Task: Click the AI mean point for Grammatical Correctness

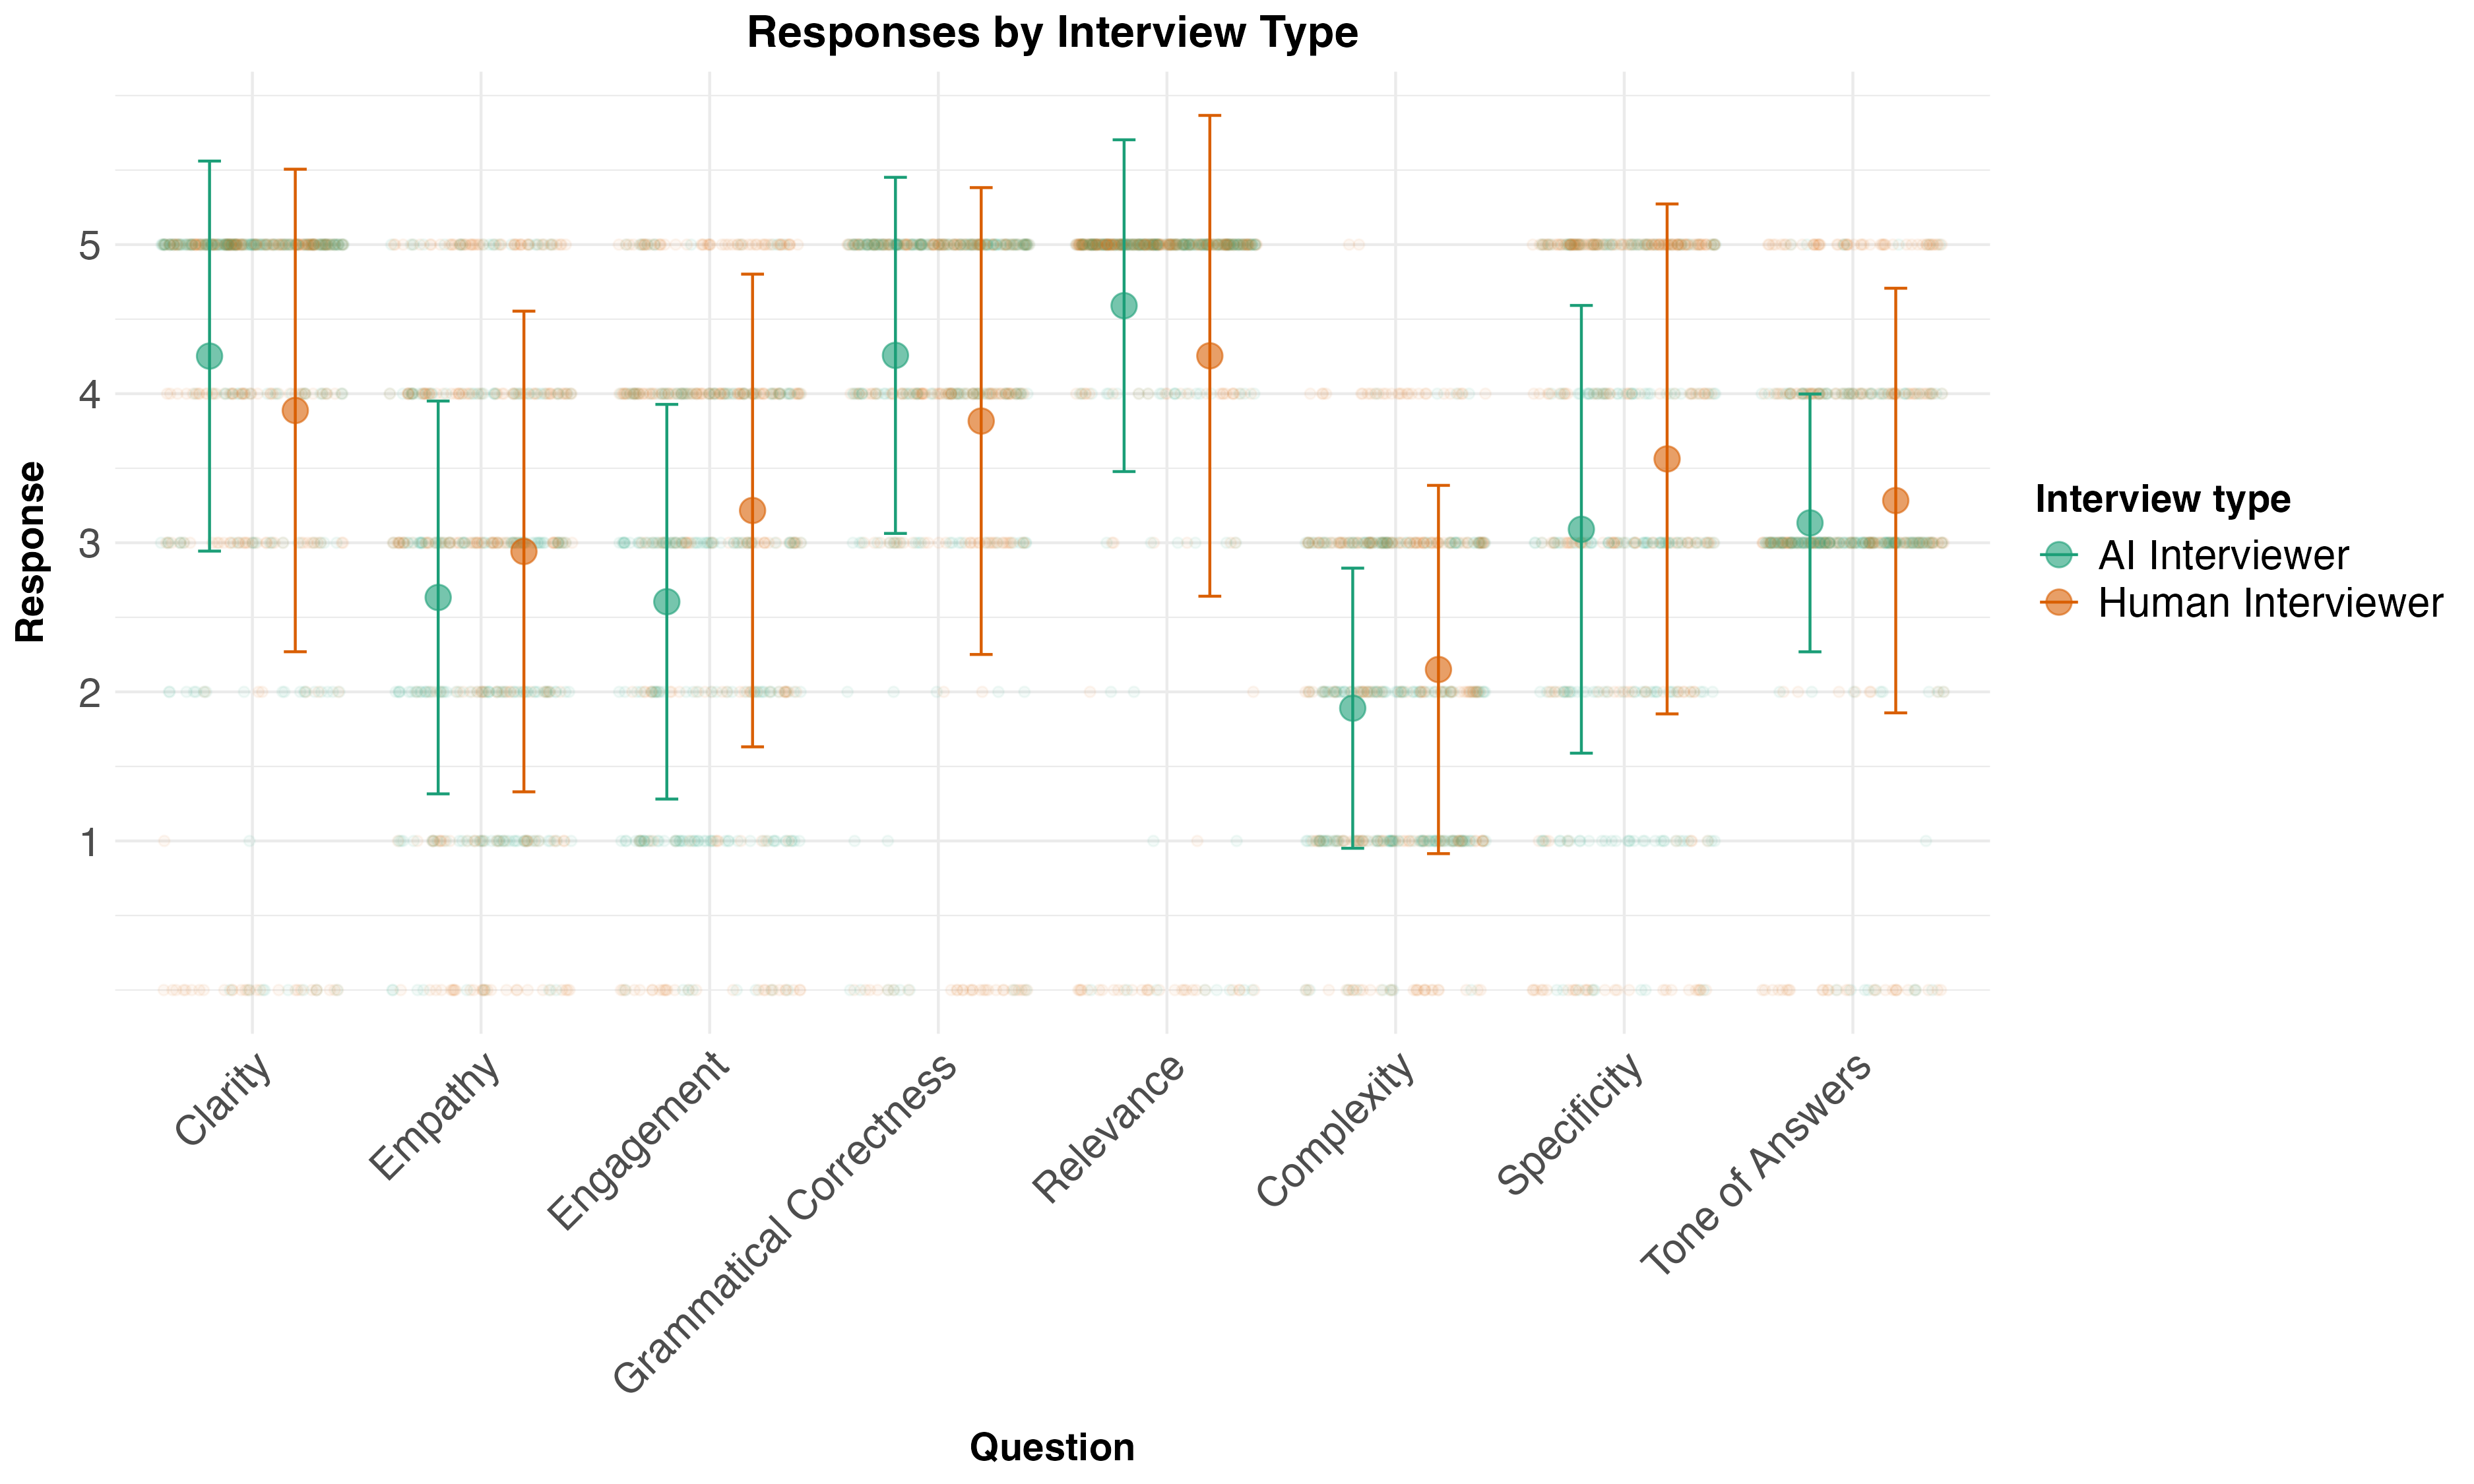Action: coord(896,355)
